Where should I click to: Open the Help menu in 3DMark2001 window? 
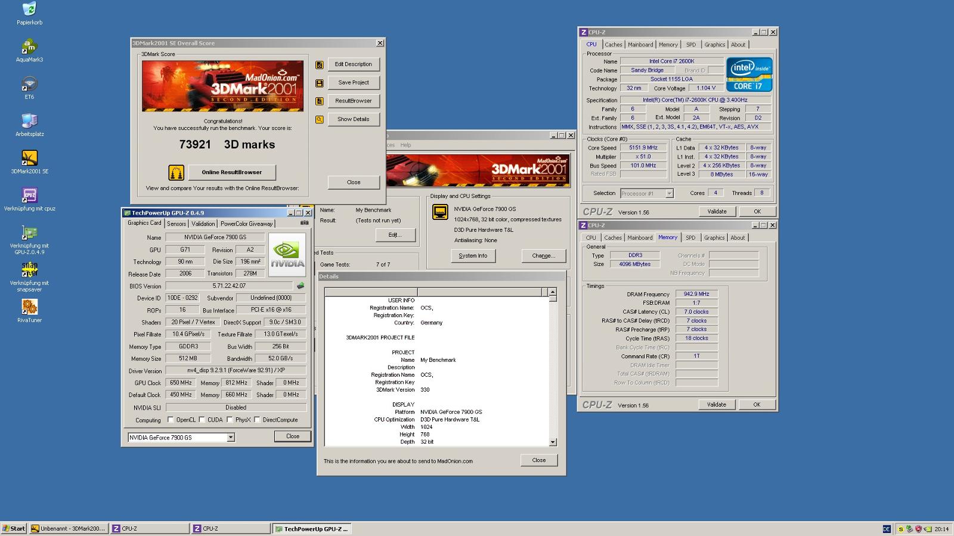coord(405,145)
